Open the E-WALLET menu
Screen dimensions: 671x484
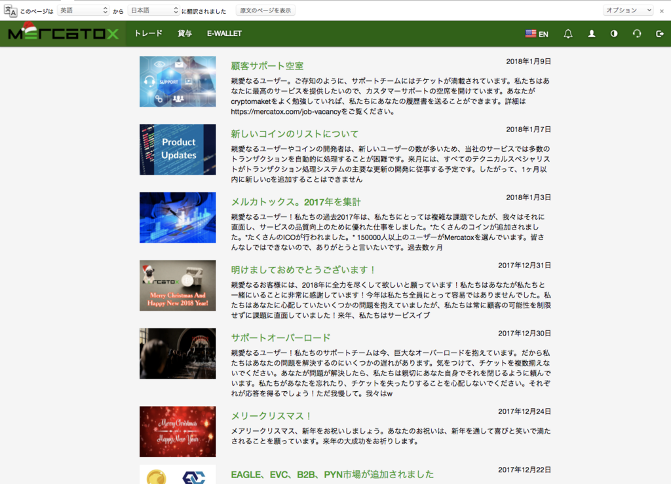[x=224, y=33]
